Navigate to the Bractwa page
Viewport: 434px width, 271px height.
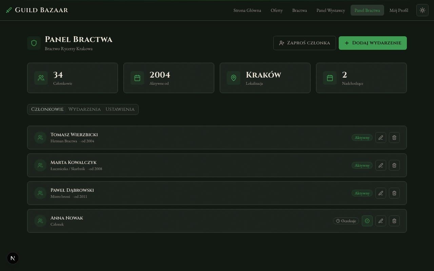coord(300,10)
